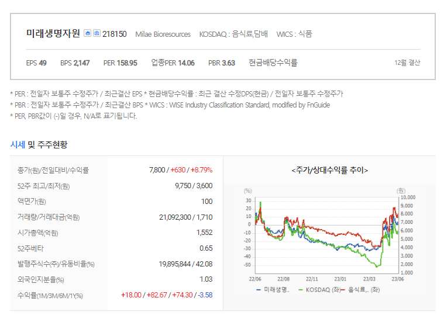Click the 12월 결산 text
The image size is (444, 315).
pos(407,63)
